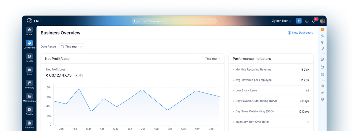Open orange help question mark icon
This screenshot has width=356, height=131.
click(x=322, y=29)
